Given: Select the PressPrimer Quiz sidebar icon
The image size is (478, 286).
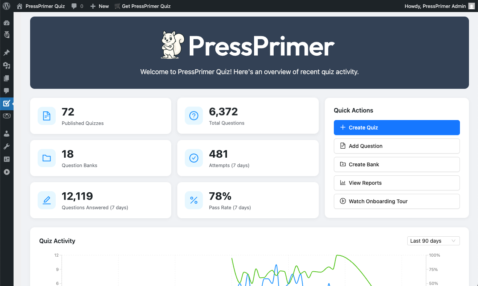Looking at the screenshot, I should pyautogui.click(x=6, y=104).
